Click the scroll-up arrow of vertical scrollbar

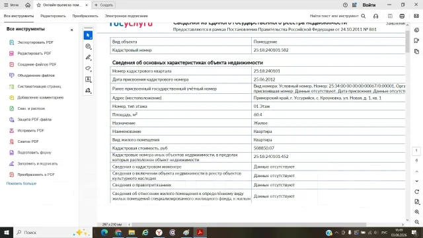(x=407, y=25)
